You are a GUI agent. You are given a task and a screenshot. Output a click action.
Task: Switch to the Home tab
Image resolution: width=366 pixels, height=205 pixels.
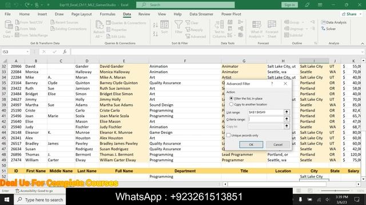point(24,14)
